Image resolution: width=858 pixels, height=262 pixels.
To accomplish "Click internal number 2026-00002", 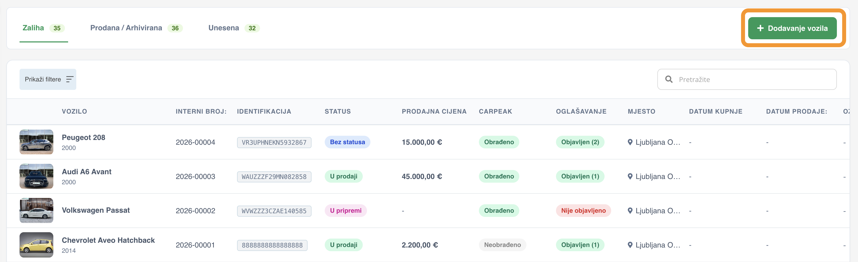I will pos(195,211).
